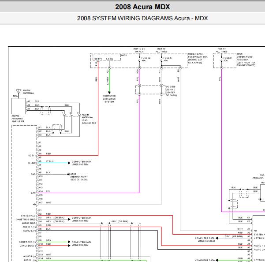Click the "LT BLU" wire label at A6
265x262 pixels.
coord(50,161)
